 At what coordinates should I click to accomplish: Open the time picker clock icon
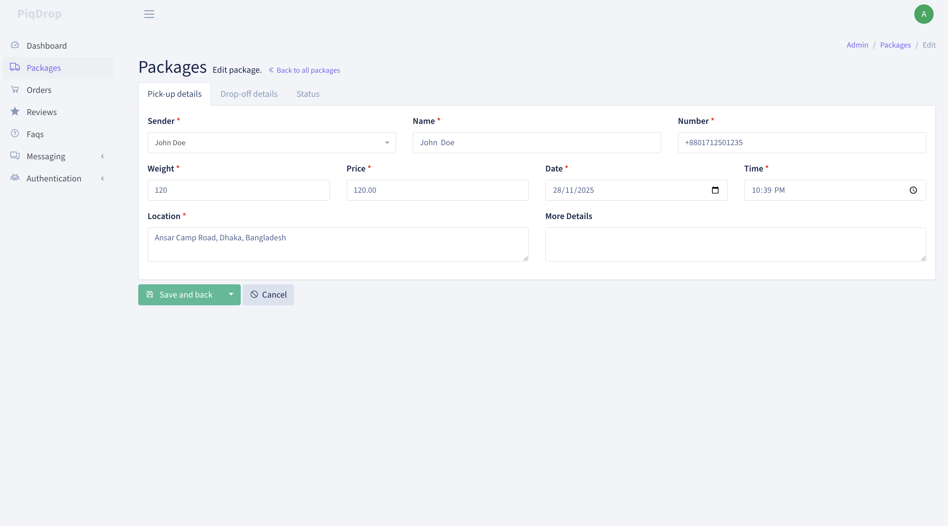(913, 190)
